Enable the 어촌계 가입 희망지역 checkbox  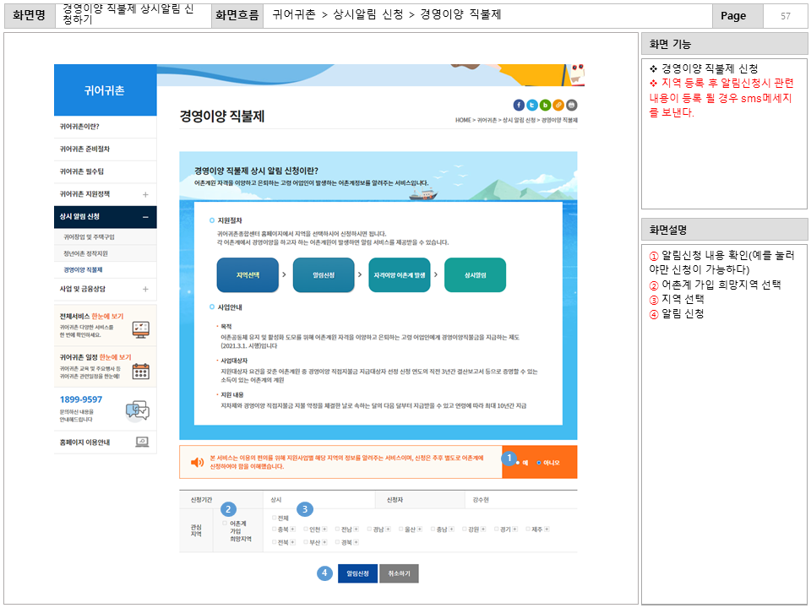click(224, 524)
